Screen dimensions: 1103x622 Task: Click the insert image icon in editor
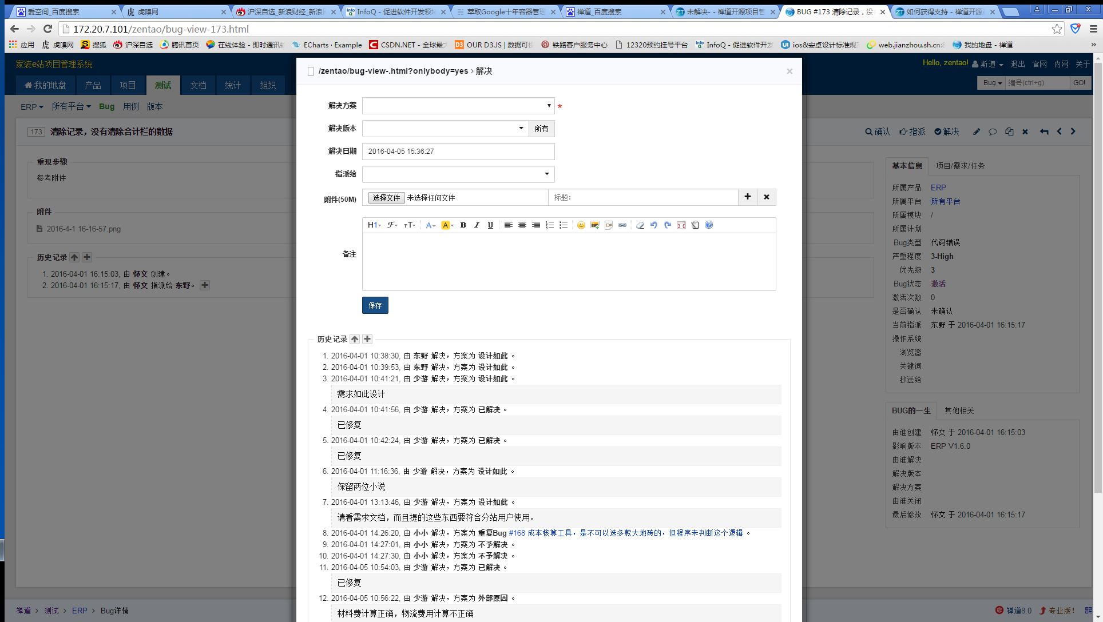[x=594, y=225]
